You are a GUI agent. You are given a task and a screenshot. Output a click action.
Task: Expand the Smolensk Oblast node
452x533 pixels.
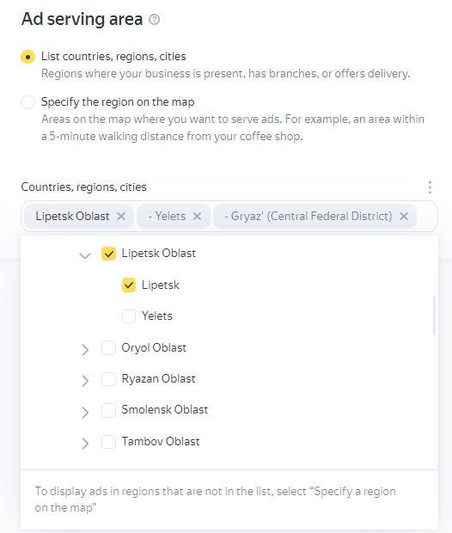click(85, 412)
